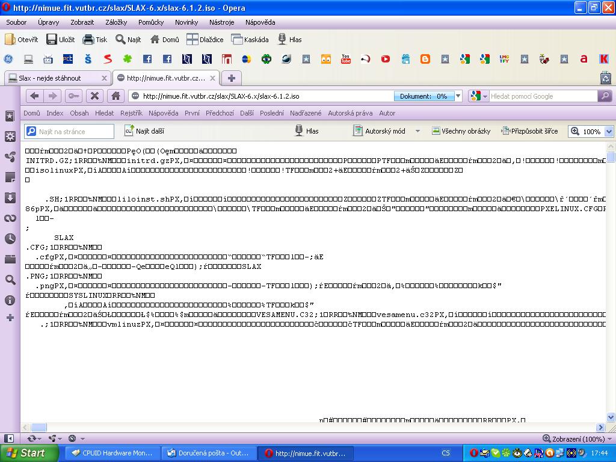Click the Autorská práva navigation link
The height and width of the screenshot is (462, 616).
(350, 113)
